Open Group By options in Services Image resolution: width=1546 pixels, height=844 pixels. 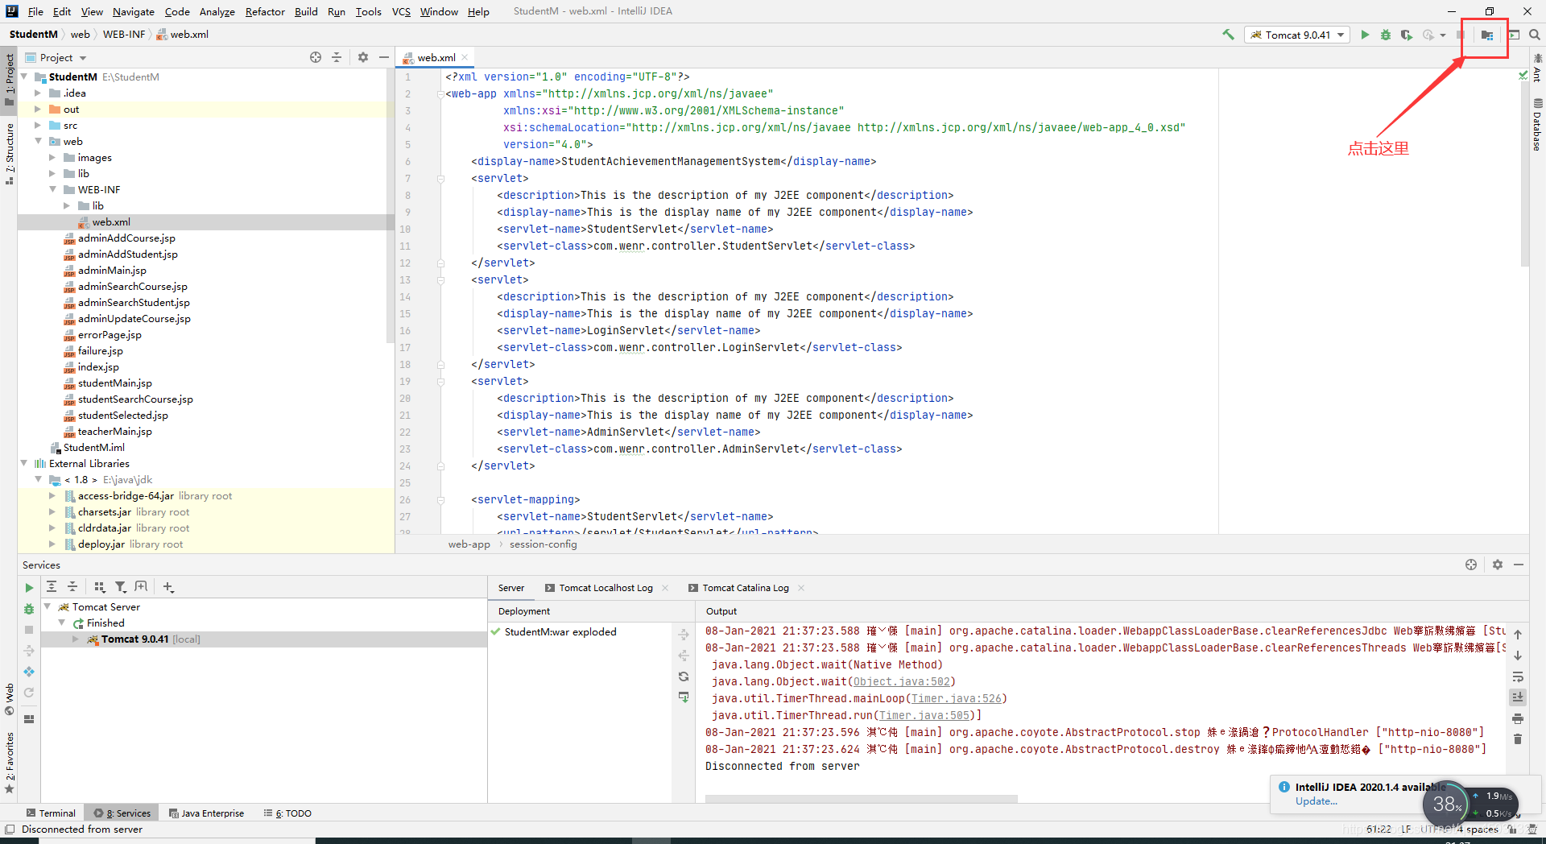coord(100,587)
